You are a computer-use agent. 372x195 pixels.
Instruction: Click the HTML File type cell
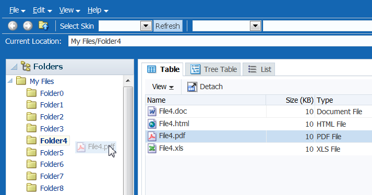pyautogui.click(x=331, y=124)
